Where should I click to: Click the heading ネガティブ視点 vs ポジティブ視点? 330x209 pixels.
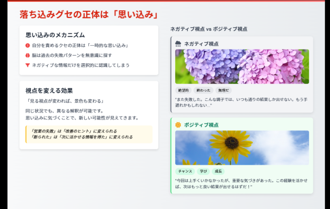pos(208,29)
